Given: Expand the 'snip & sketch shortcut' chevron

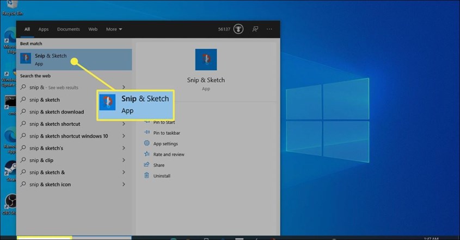Looking at the screenshot, I should point(124,124).
